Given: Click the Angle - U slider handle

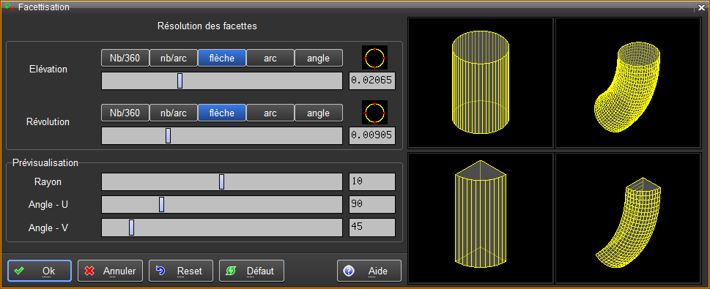Looking at the screenshot, I should 161,204.
